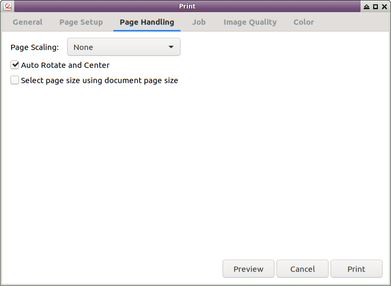
Task: Select the Page Handling tab
Action: 147,22
